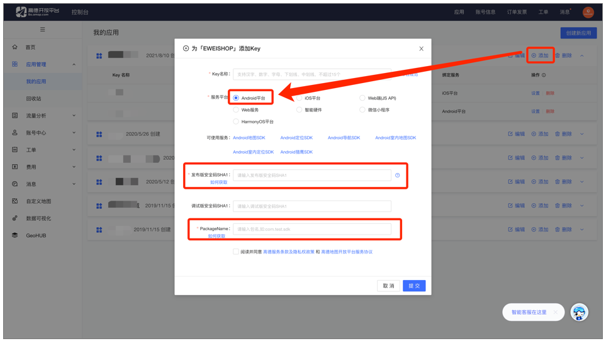Click the app icon of 2021/8/10 application

(99, 55)
